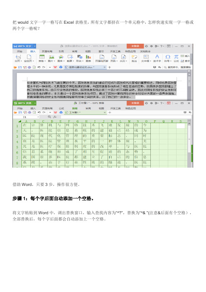
Task: Open the Pi Formula editor in Writer
Action: click(176, 57)
